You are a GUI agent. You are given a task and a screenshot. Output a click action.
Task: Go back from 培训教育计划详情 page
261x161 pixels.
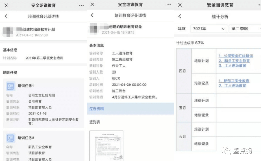pyautogui.click(x=6, y=16)
